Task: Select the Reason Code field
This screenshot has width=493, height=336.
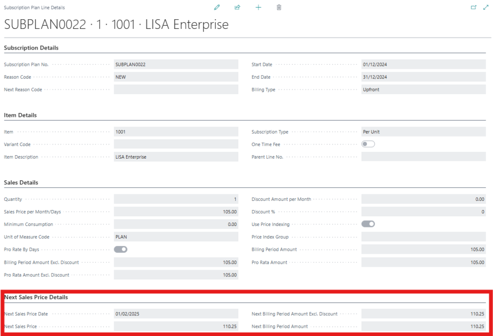Action: tap(176, 77)
